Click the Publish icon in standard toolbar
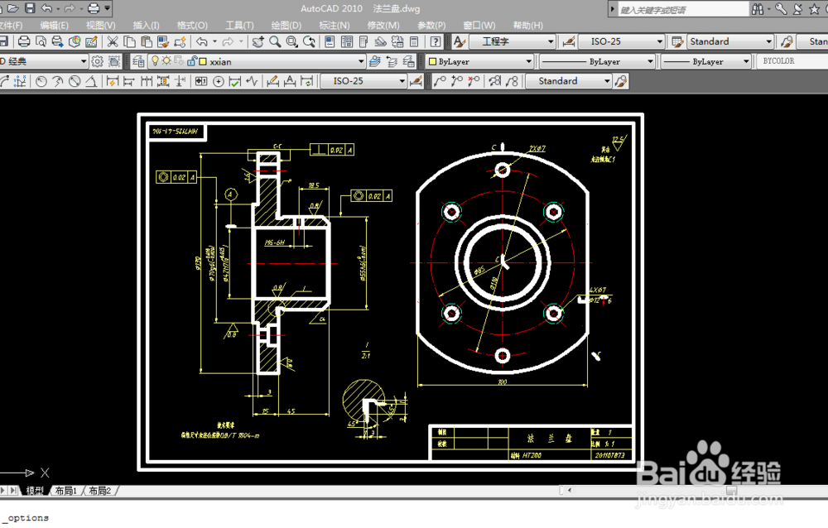The width and height of the screenshot is (828, 528). [57, 41]
